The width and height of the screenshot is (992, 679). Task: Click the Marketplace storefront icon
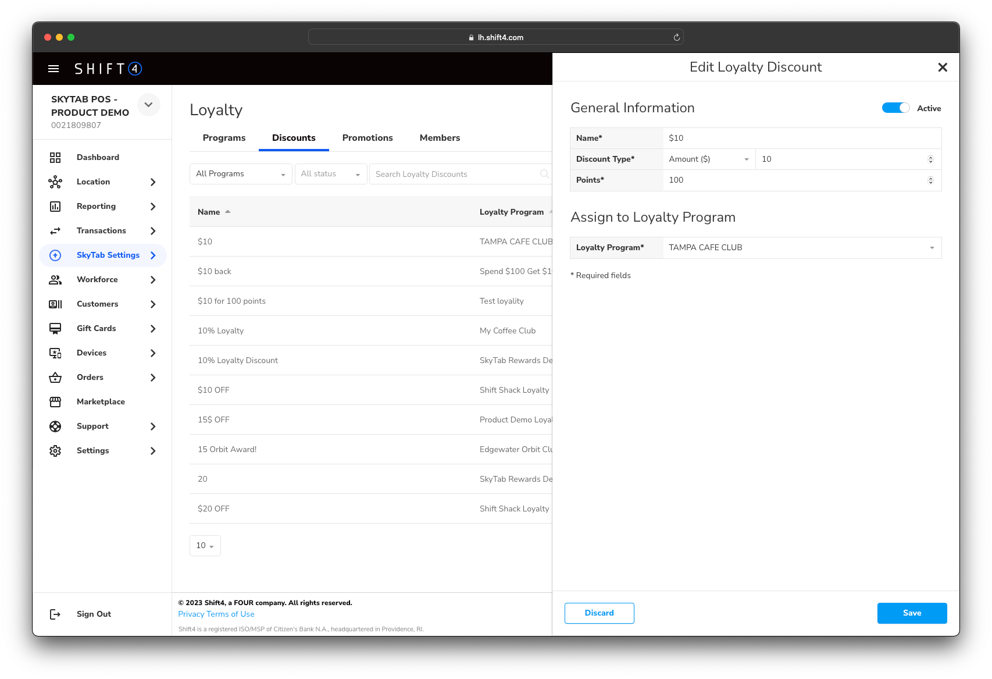[x=55, y=402]
